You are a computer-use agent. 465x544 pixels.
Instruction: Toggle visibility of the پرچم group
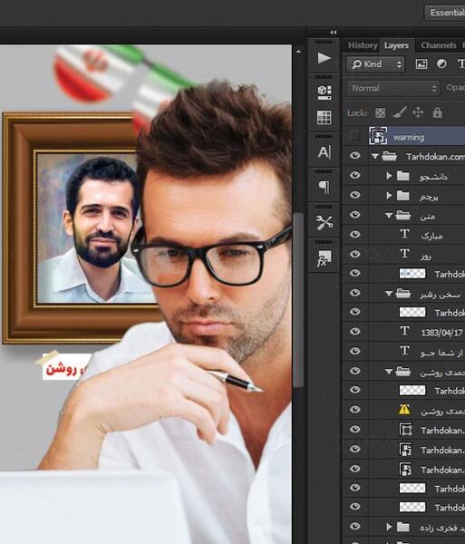[354, 195]
